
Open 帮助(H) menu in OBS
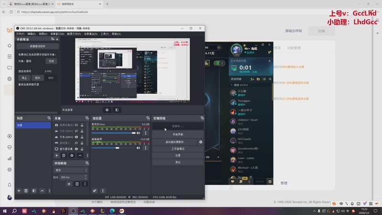[116, 34]
